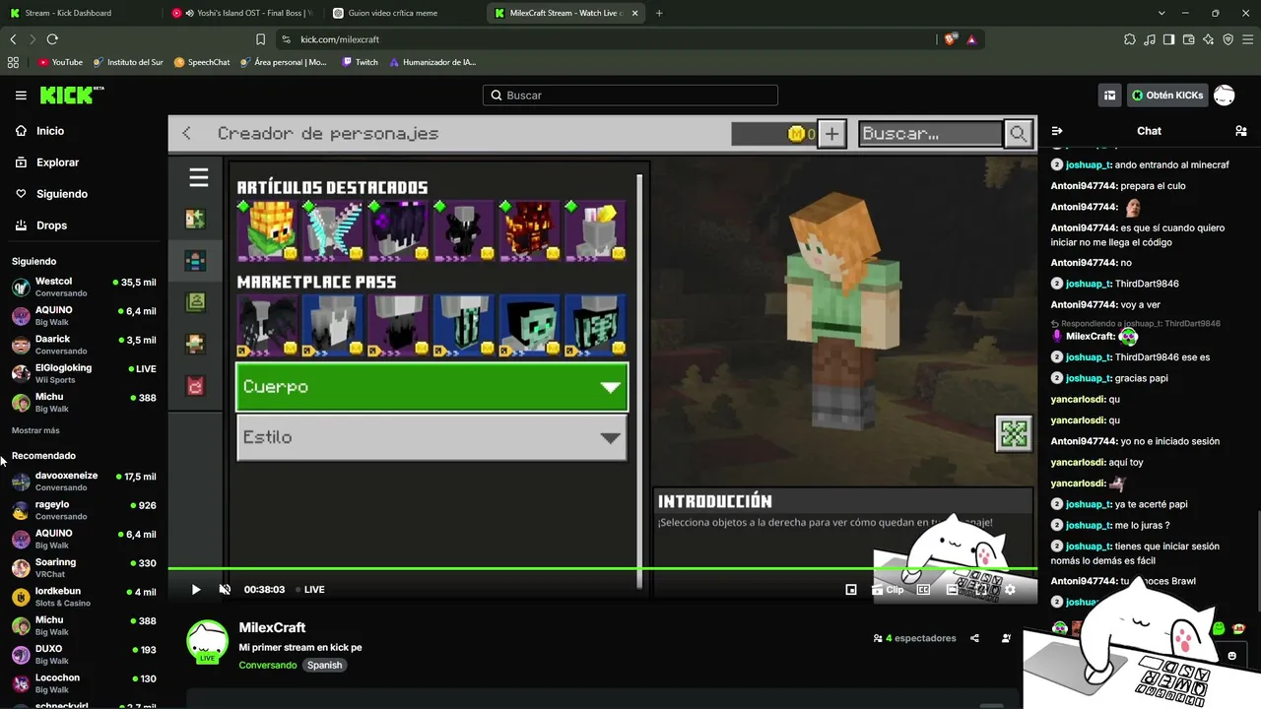Play the stream video
Screen dimensions: 1261x709
click(195, 590)
